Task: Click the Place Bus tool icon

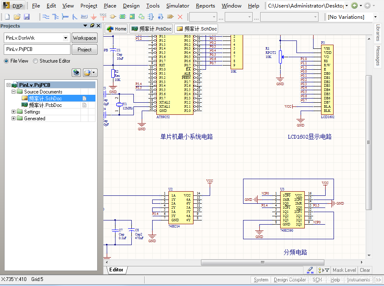Action: [55, 17]
